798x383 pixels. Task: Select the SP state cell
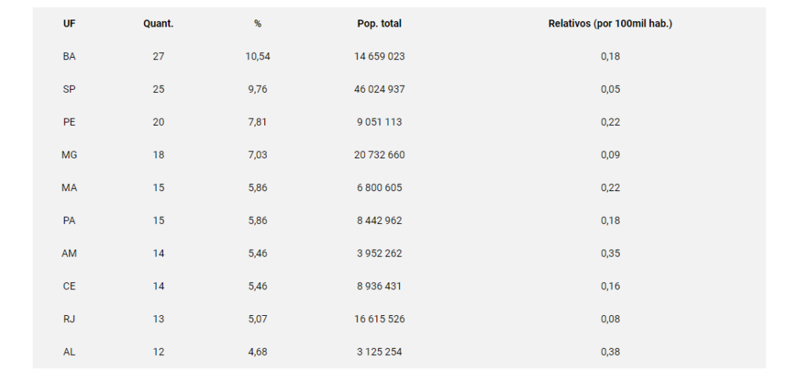tap(69, 89)
